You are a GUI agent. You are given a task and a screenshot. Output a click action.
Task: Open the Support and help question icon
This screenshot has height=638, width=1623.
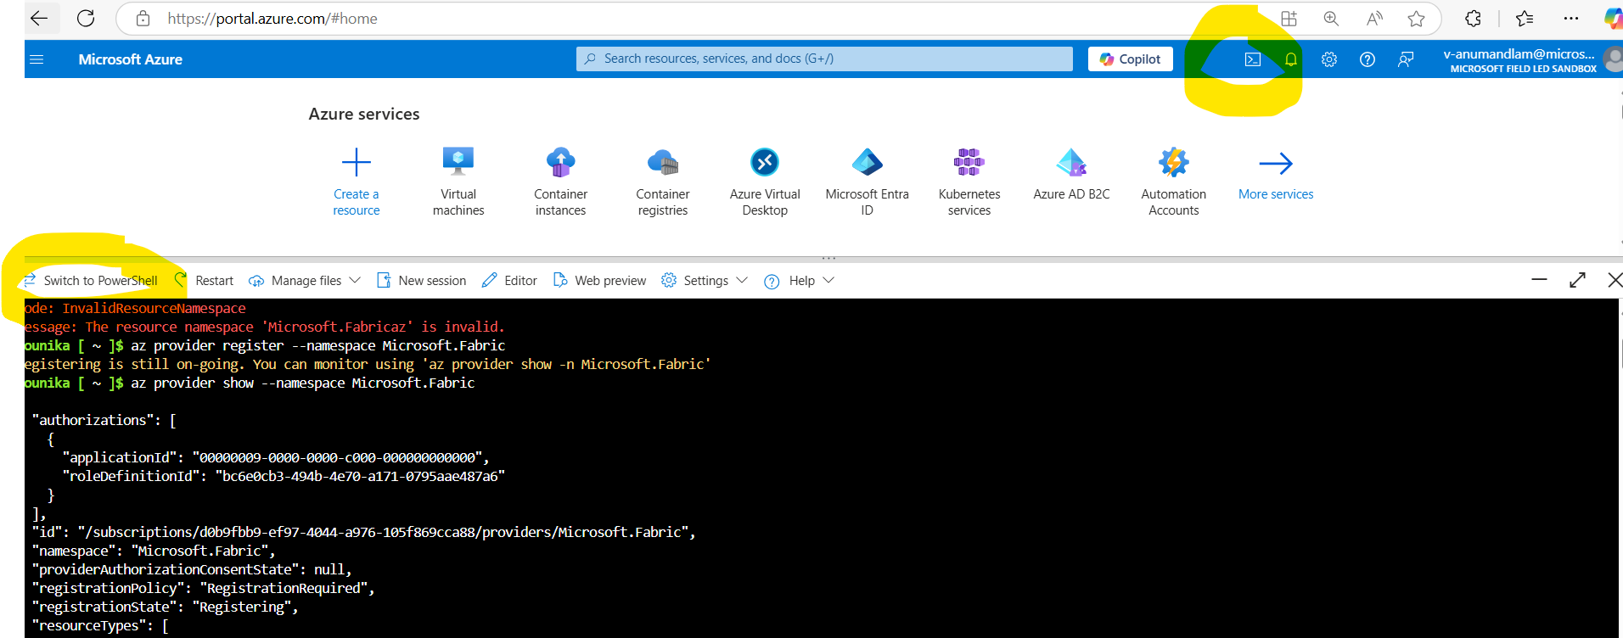(x=1367, y=59)
